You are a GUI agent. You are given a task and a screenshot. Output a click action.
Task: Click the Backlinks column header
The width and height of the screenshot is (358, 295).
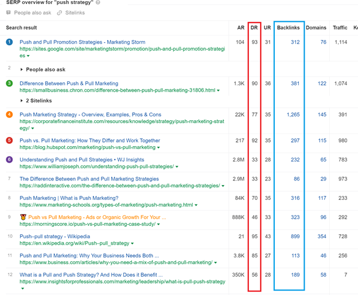point(288,27)
